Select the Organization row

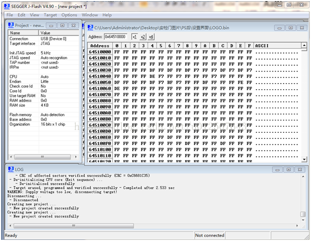point(43,124)
